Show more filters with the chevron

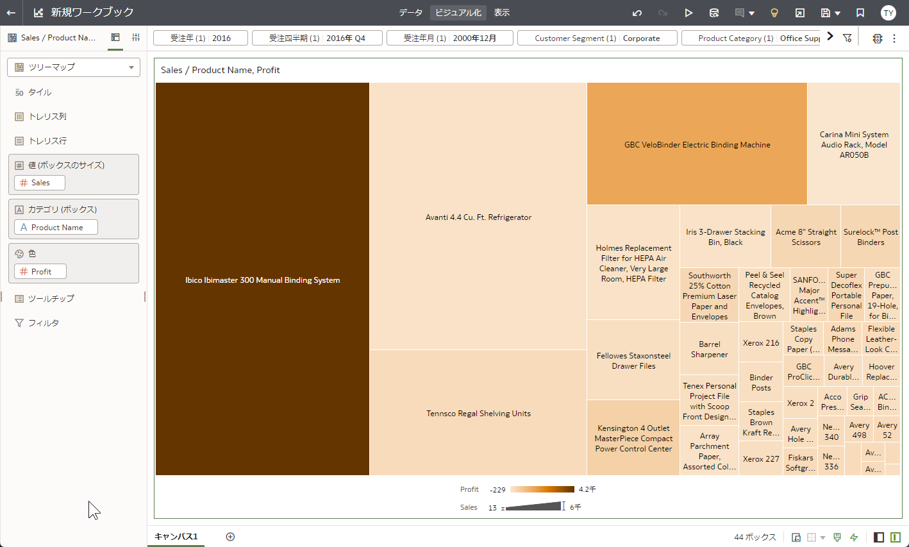click(x=830, y=37)
